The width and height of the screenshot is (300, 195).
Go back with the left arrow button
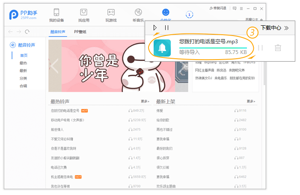click(11, 32)
